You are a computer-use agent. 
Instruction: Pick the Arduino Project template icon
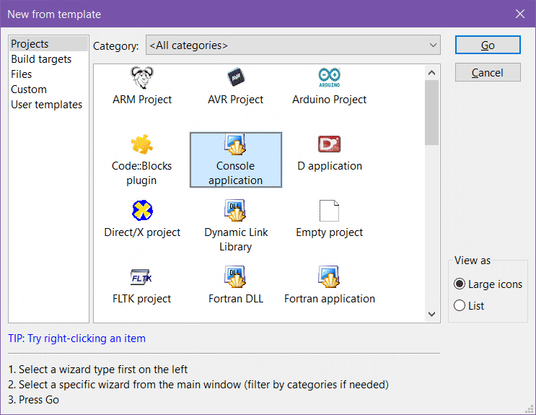click(x=329, y=77)
